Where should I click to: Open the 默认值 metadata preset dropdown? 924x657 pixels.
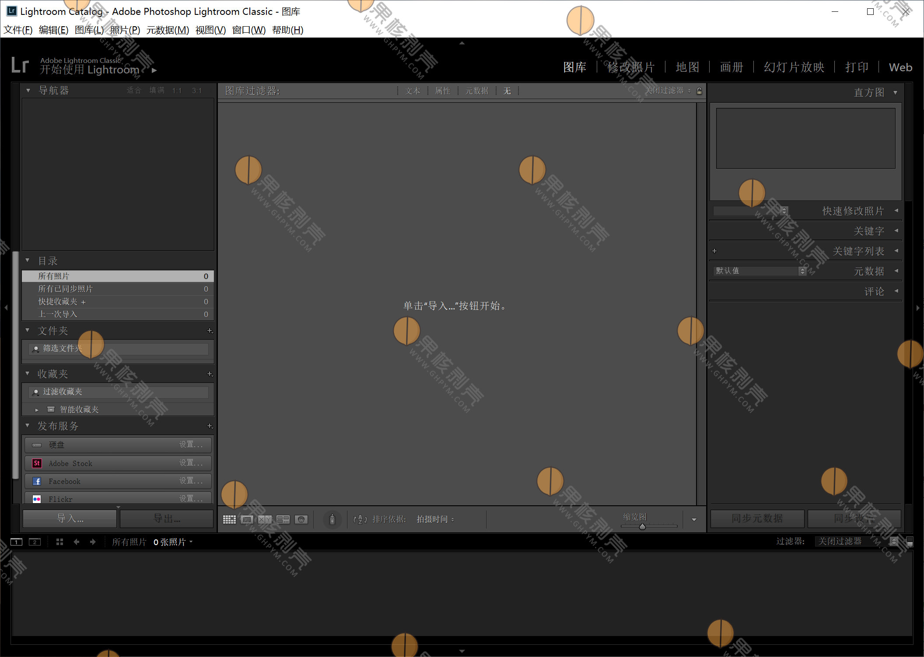pos(759,271)
